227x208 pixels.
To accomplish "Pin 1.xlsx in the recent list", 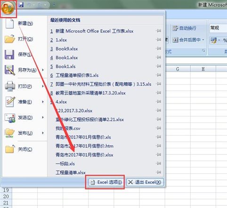I will click(159, 40).
